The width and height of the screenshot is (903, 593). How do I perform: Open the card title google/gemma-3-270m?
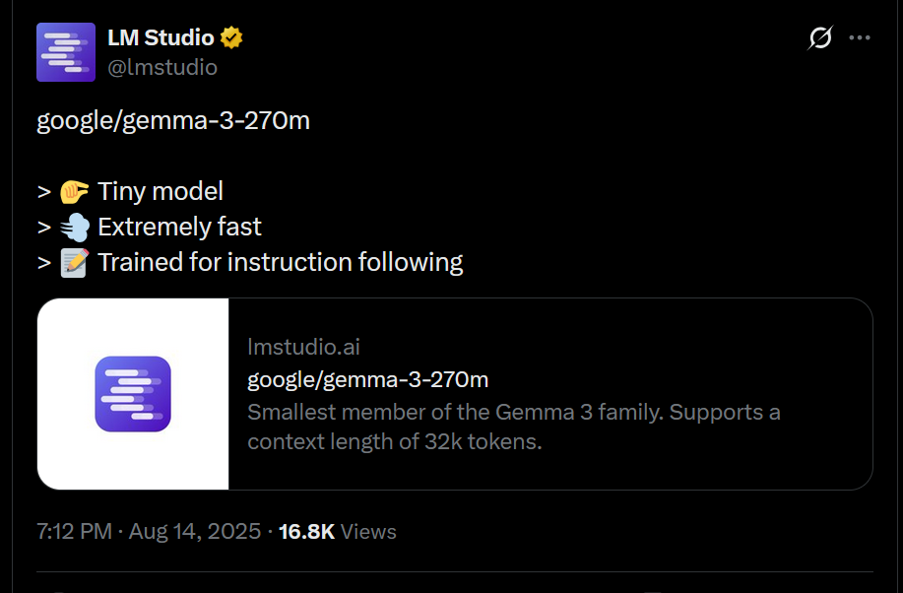[x=367, y=379]
